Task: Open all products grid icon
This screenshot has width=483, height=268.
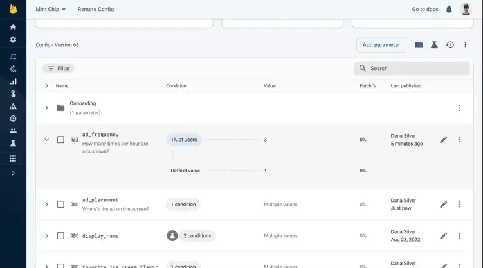Action: tap(13, 158)
